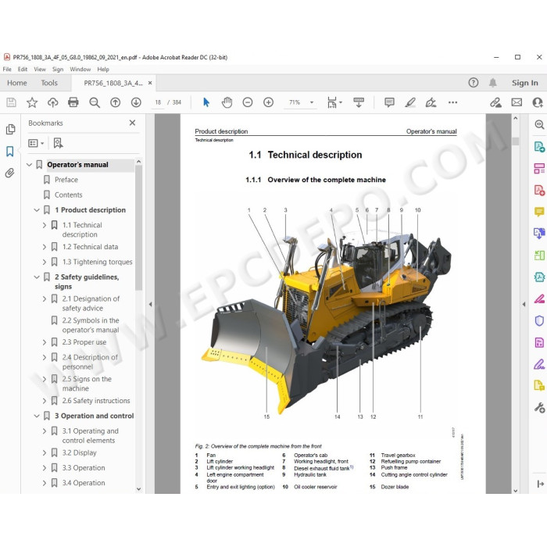This screenshot has height=547, width=547.
Task: Collapse 2 Safety guidelines bookmark
Action: [37, 277]
